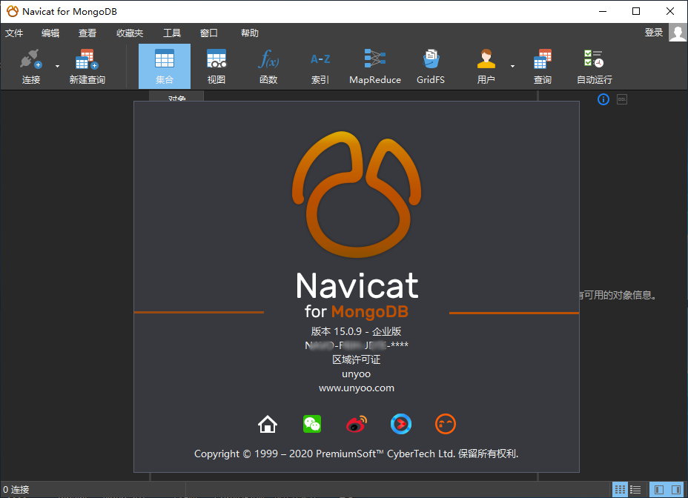Click the WeChat icon in About dialog

(312, 425)
